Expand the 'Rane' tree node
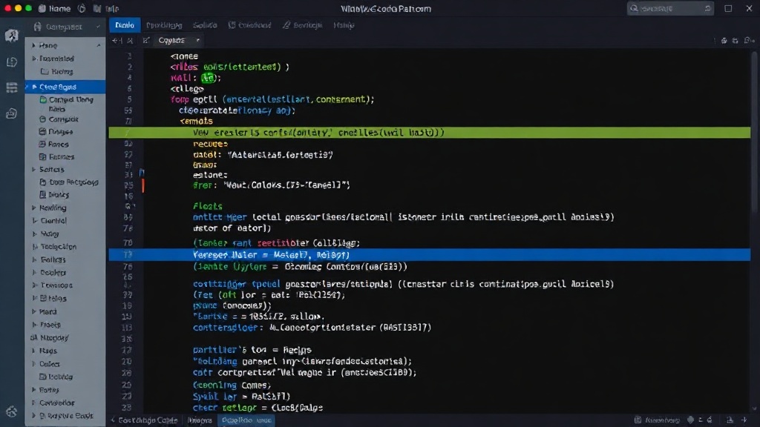Image resolution: width=760 pixels, height=427 pixels. coord(33,45)
